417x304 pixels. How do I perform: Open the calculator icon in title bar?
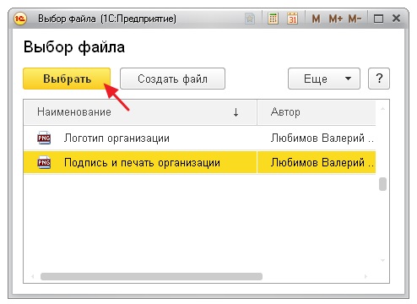pos(273,19)
